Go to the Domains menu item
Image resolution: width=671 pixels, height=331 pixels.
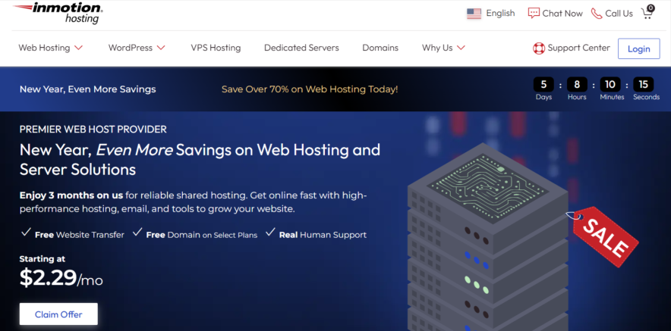[380, 48]
